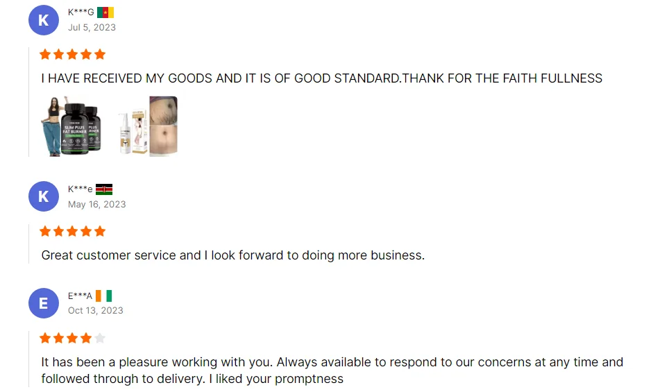Click the K***G reviewer name
The width and height of the screenshot is (662, 392).
(x=80, y=12)
